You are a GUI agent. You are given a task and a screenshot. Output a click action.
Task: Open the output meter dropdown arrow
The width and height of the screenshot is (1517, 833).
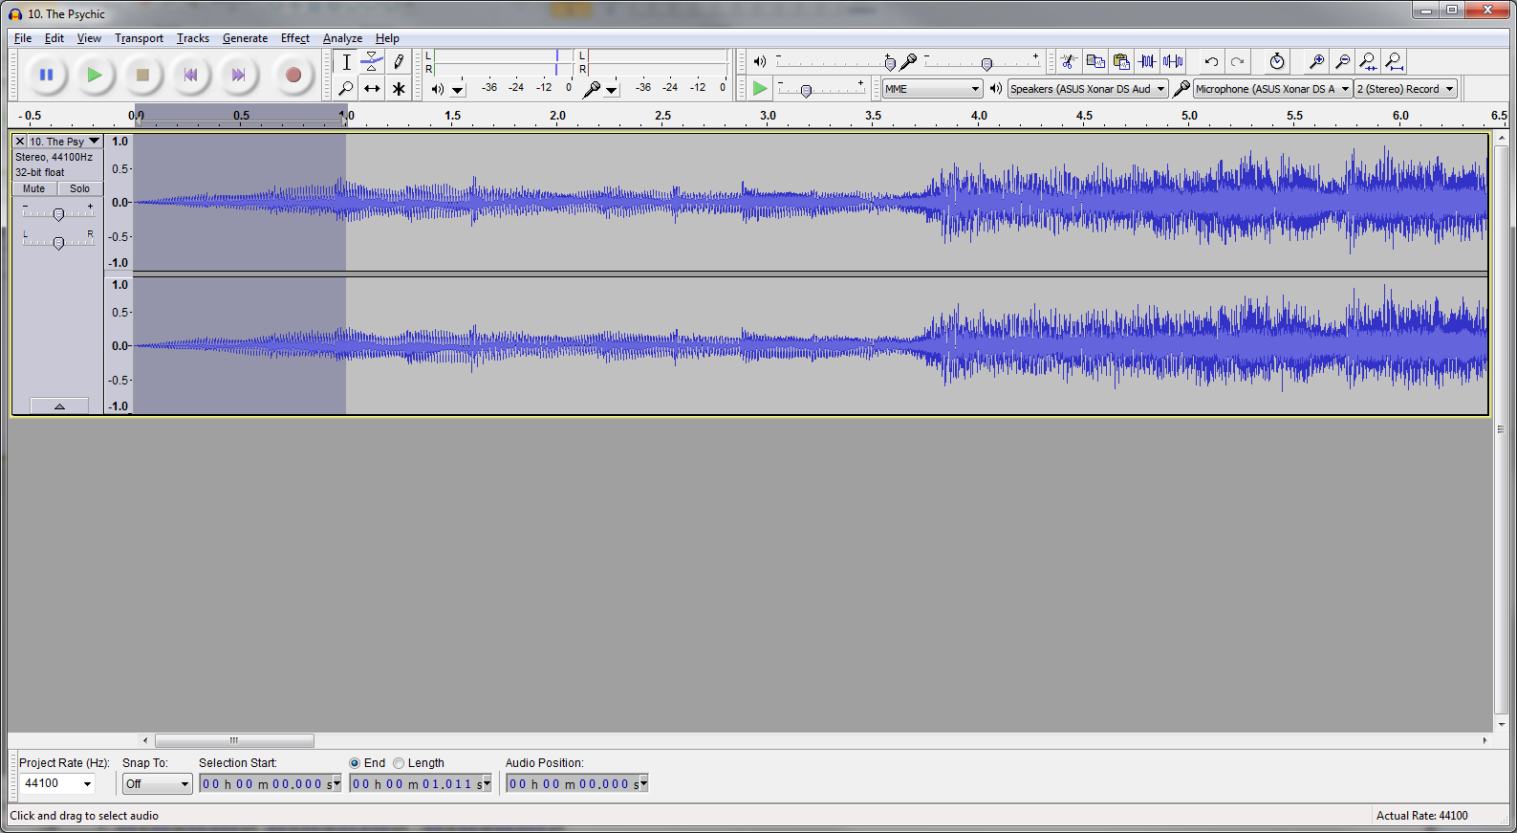[458, 90]
